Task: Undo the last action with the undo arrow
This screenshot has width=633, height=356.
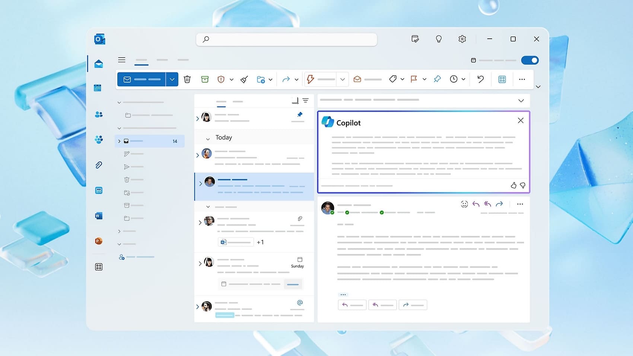Action: pos(480,79)
